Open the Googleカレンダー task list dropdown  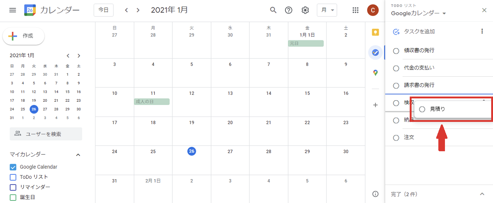click(418, 14)
